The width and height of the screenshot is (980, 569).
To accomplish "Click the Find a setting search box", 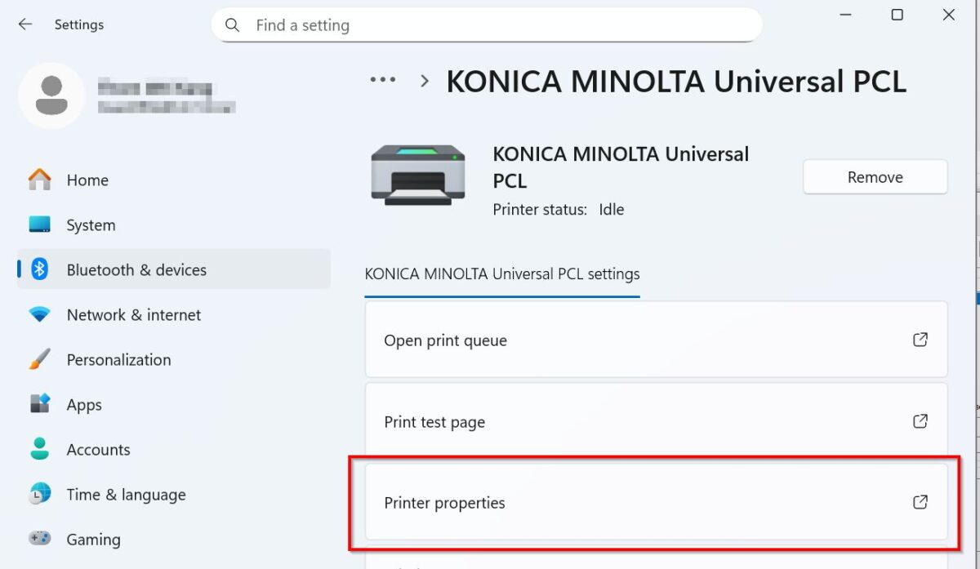I will tap(498, 25).
